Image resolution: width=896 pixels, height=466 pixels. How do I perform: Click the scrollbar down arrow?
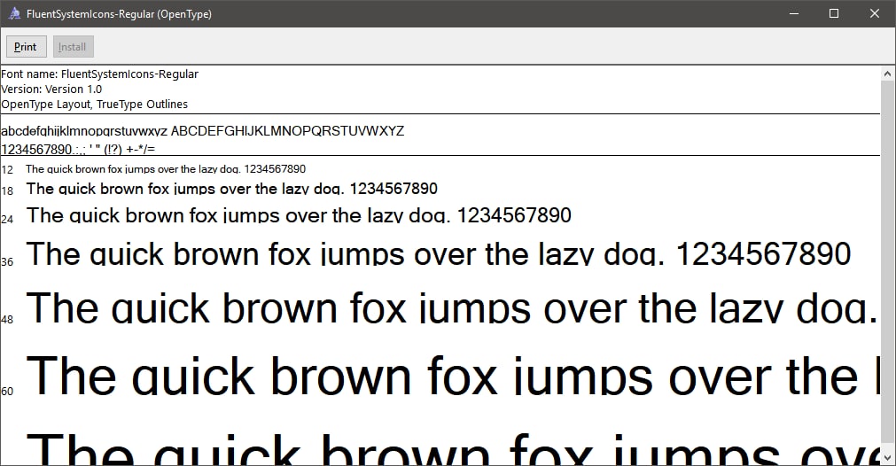point(887,458)
